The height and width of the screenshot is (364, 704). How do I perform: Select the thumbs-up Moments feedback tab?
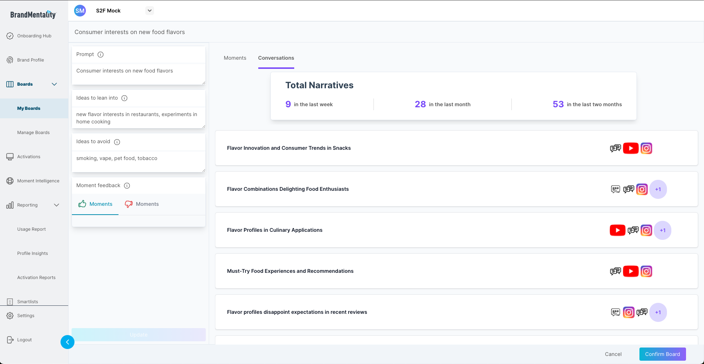click(x=95, y=204)
